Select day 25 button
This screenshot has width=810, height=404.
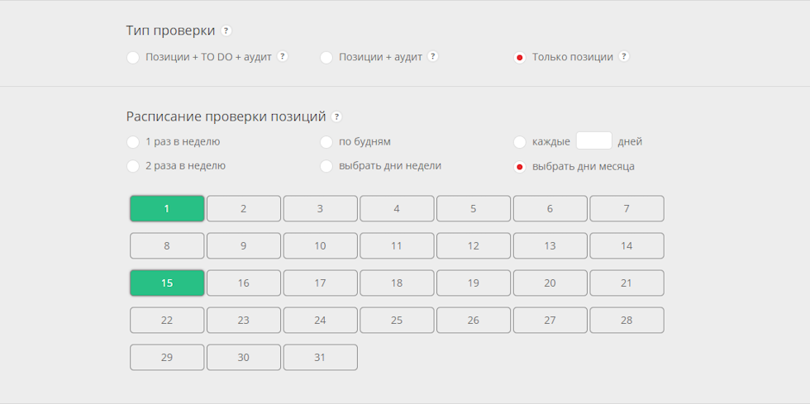(397, 321)
